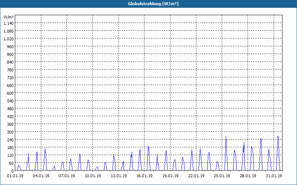Select the 07.01.19 date label

[67, 176]
